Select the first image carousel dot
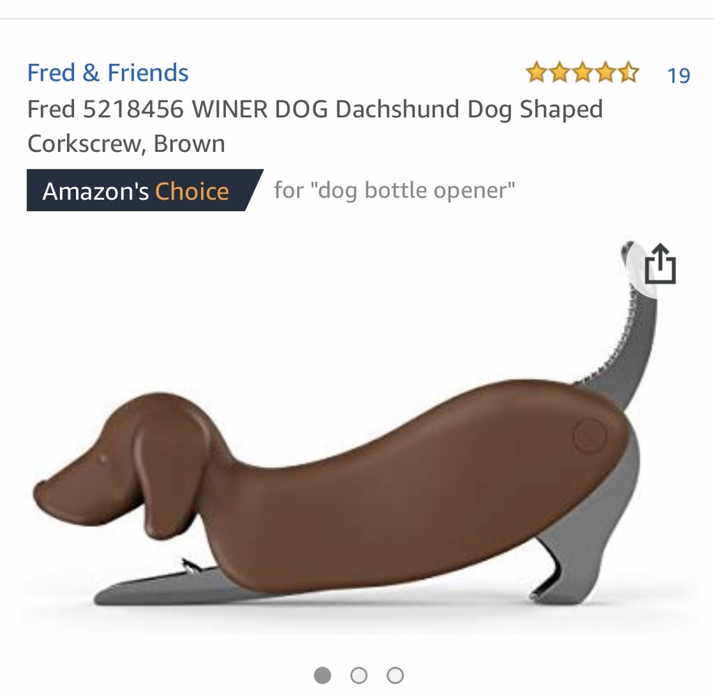 click(322, 675)
